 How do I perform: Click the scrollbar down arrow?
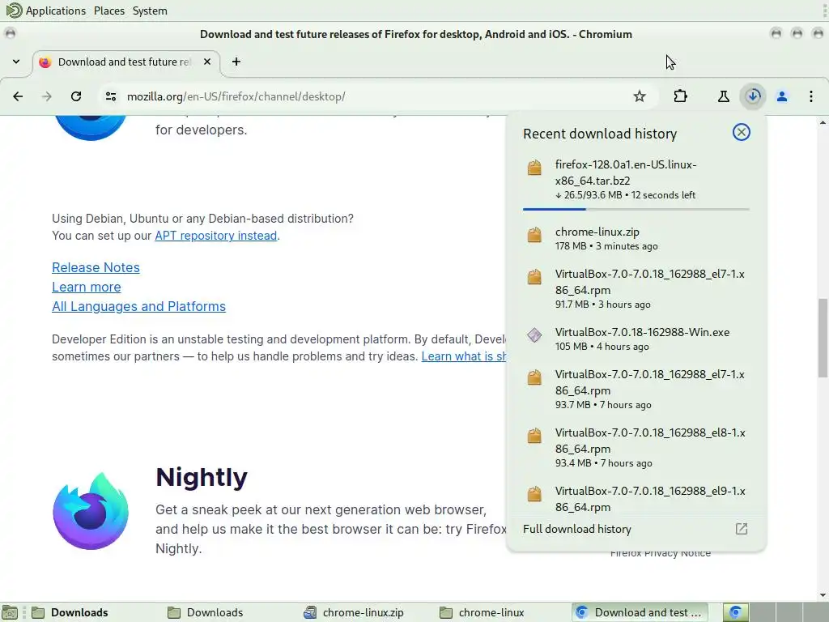click(823, 595)
